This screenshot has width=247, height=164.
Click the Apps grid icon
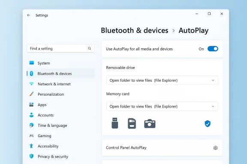click(31, 105)
